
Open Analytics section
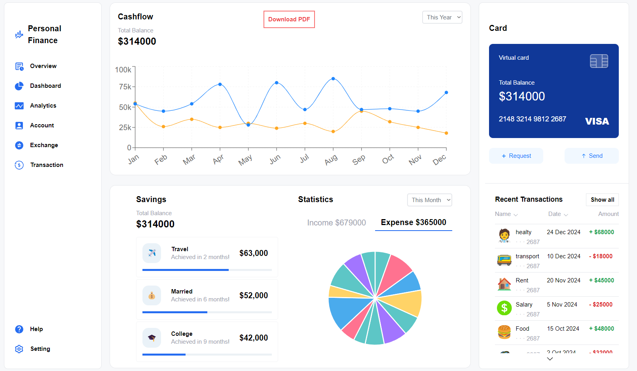43,106
